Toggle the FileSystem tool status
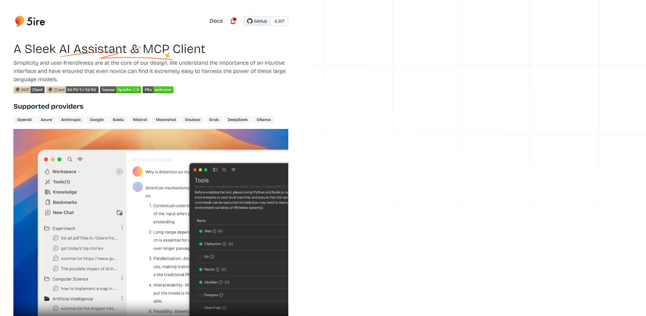 (201, 244)
